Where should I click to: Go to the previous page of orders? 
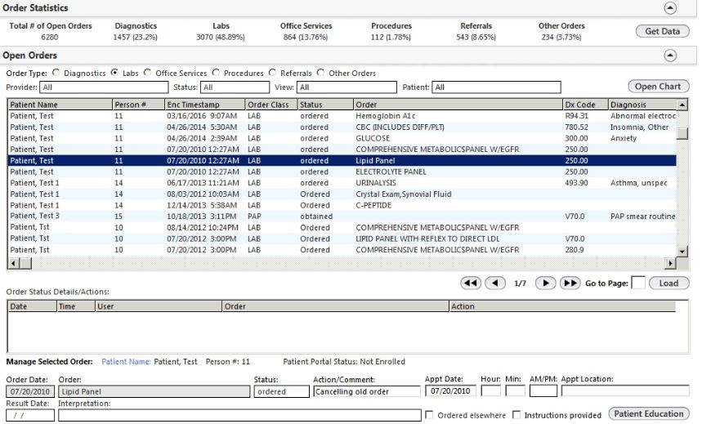[495, 283]
